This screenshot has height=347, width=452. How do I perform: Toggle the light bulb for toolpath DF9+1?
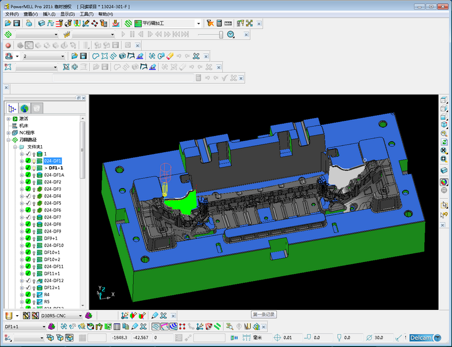coord(34,238)
